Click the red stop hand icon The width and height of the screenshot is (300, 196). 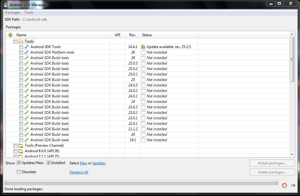[284, 185]
